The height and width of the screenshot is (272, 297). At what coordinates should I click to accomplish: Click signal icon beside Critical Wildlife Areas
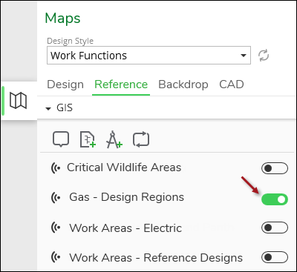[56, 168]
